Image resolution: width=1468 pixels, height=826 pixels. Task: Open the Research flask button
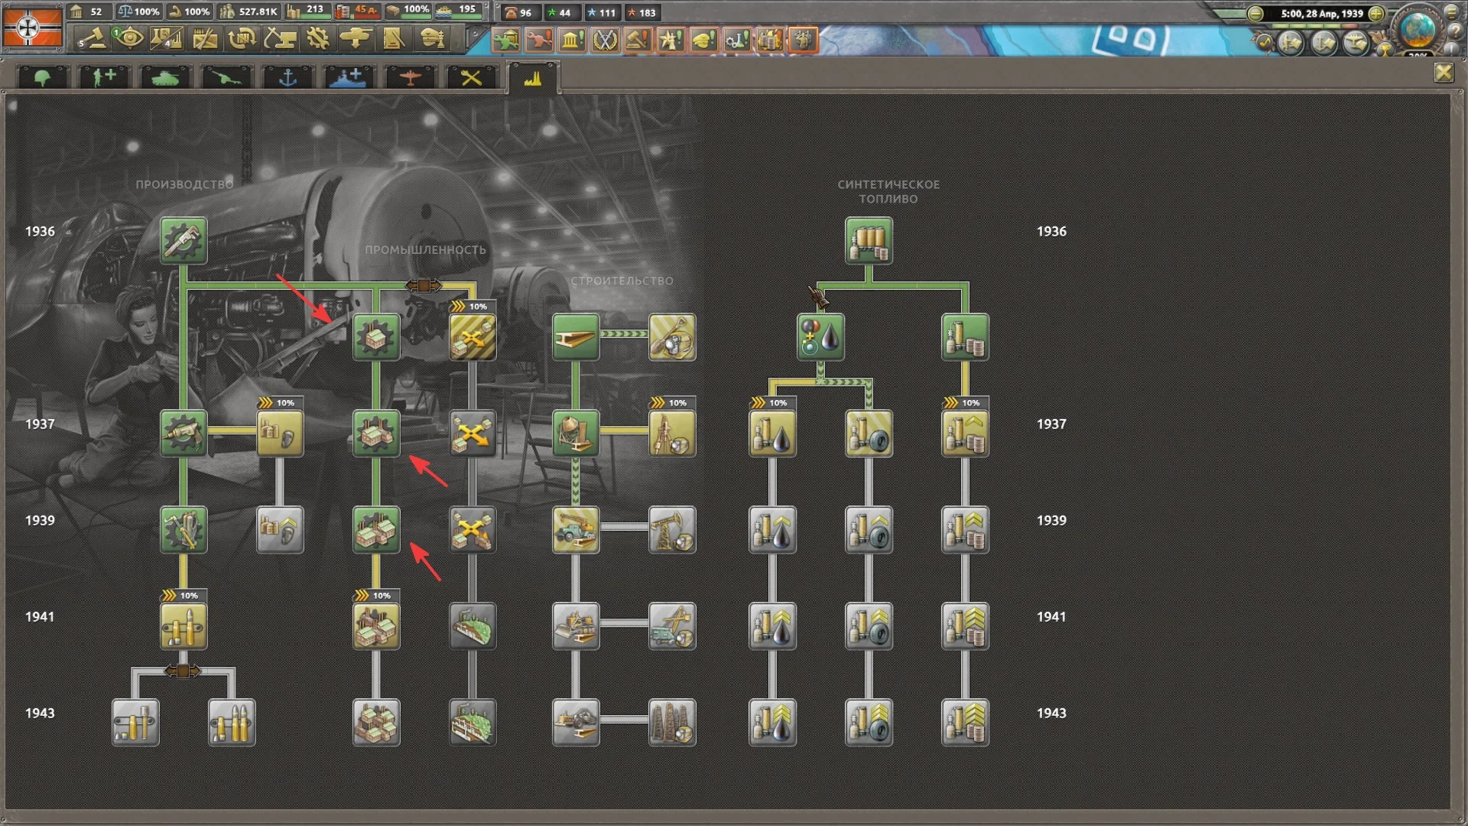tap(167, 38)
